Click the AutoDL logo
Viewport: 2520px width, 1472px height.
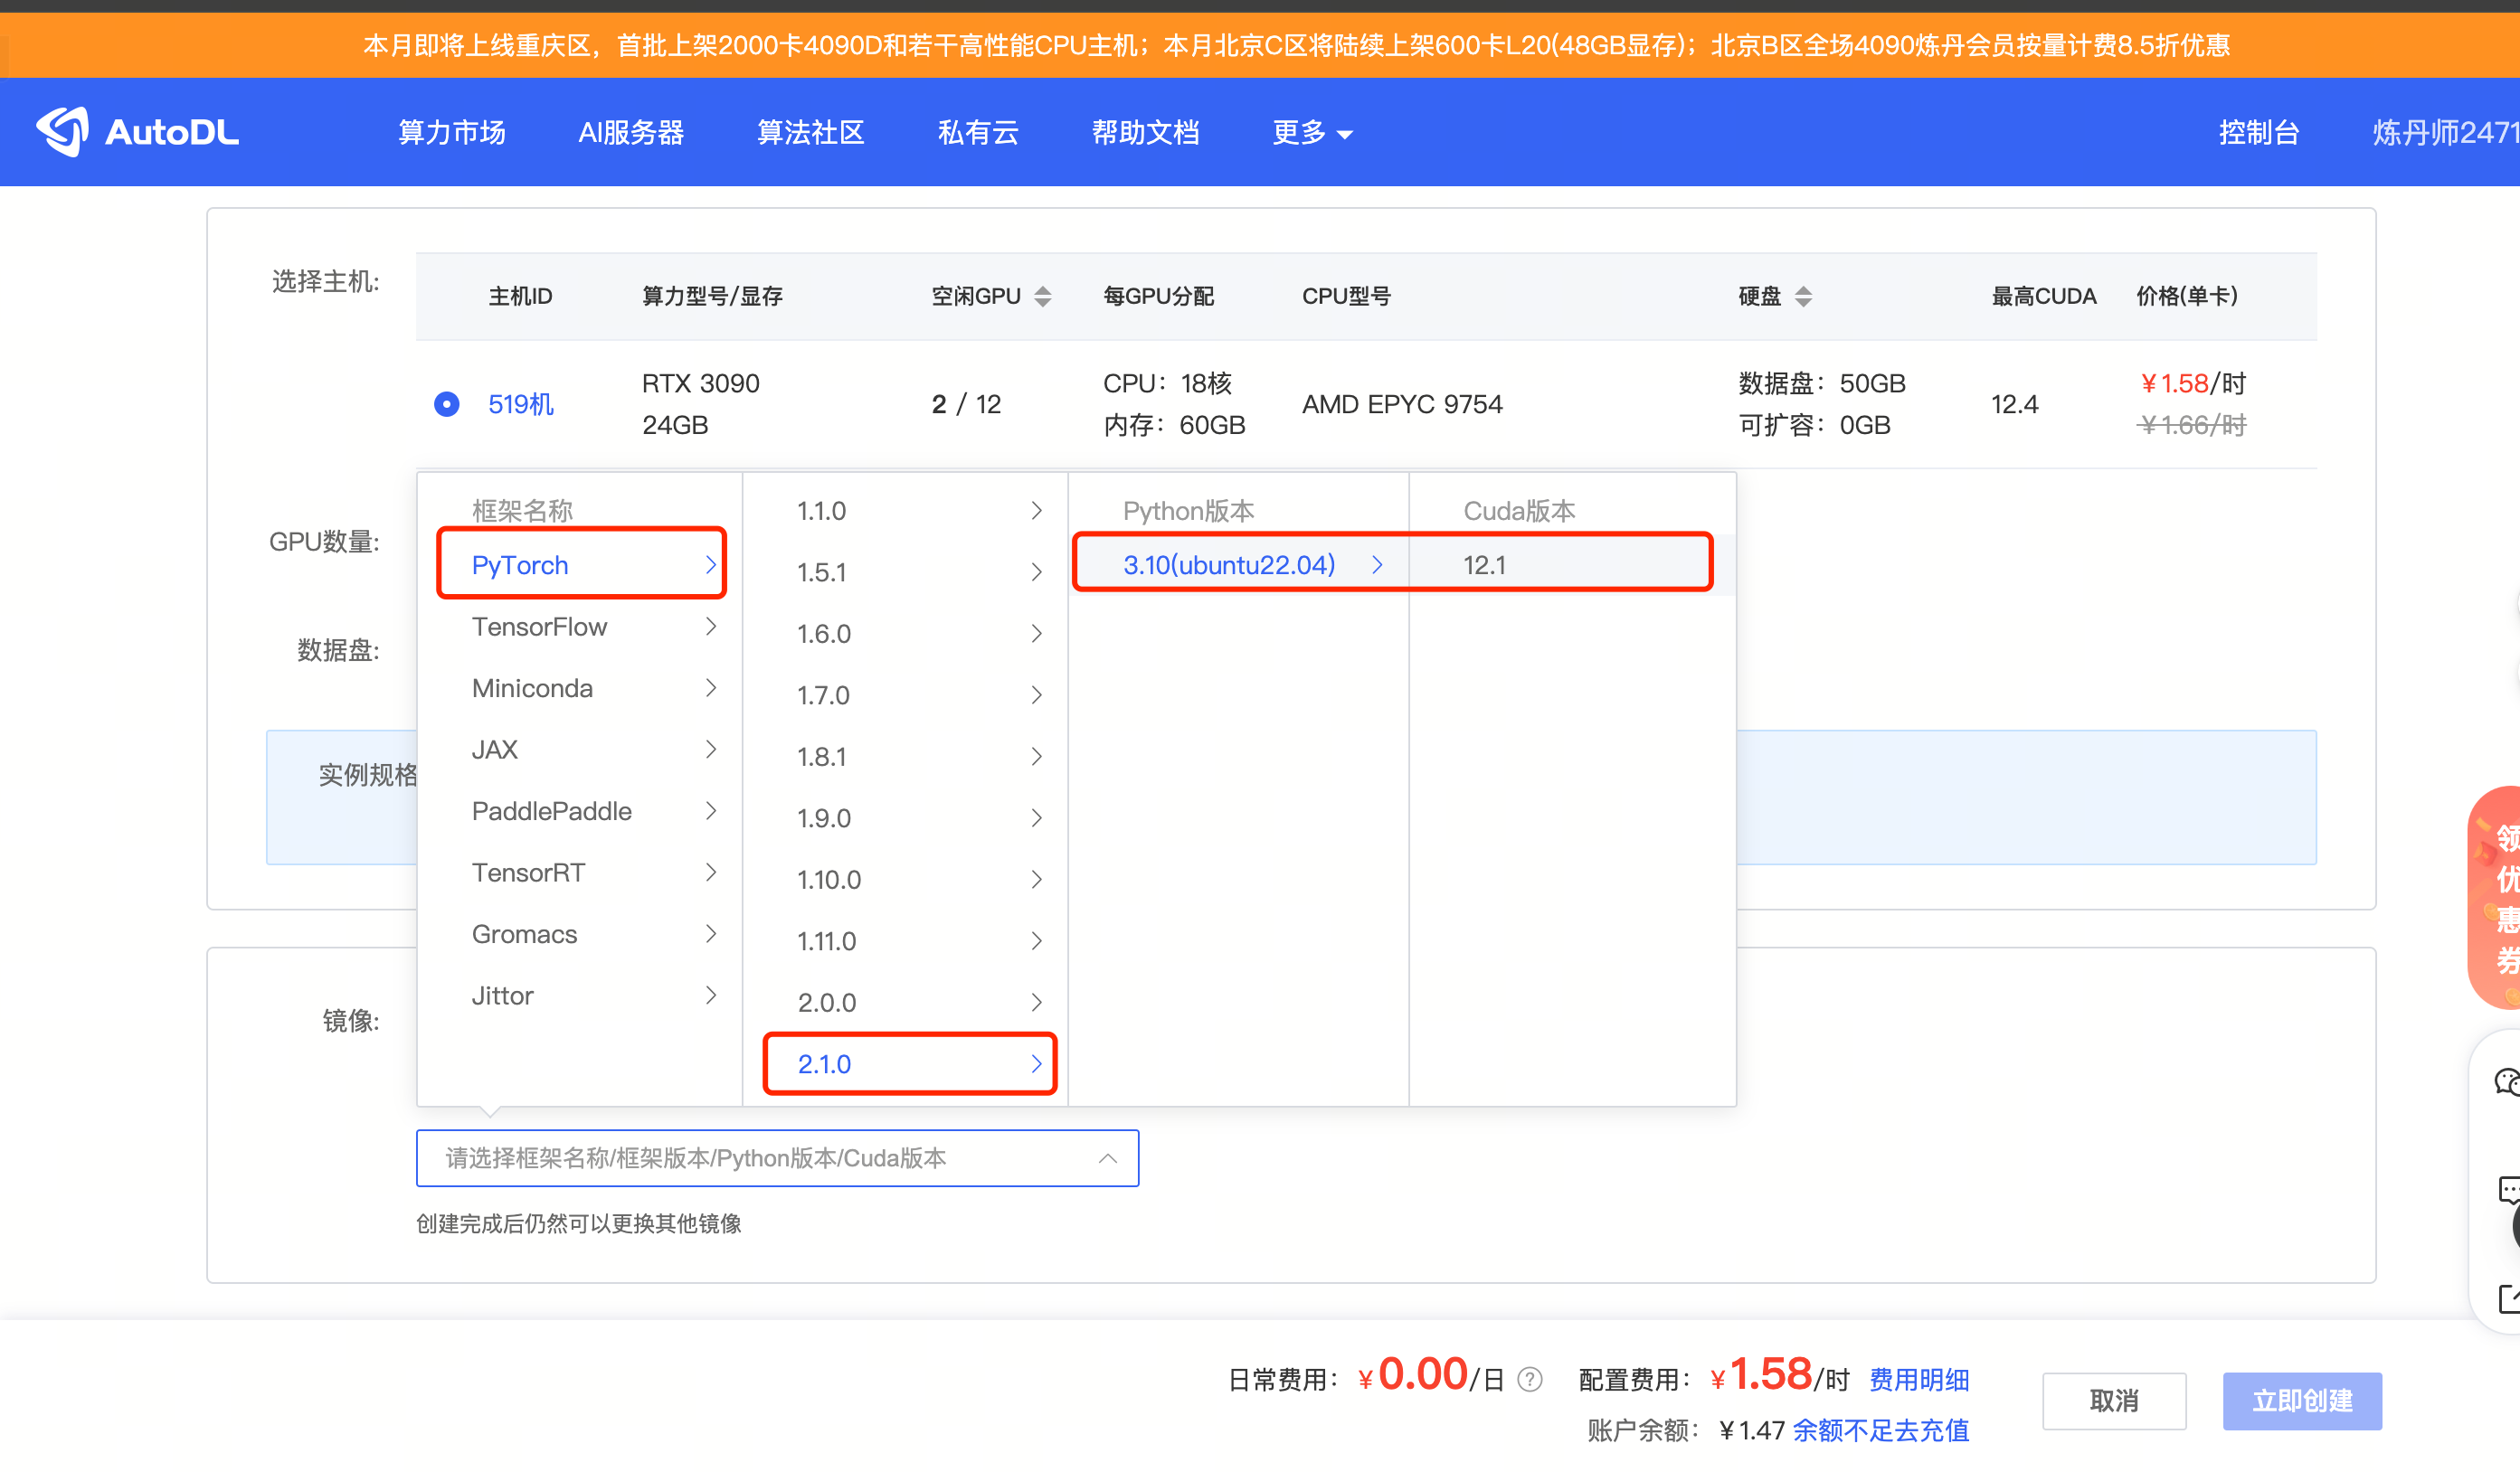138,131
